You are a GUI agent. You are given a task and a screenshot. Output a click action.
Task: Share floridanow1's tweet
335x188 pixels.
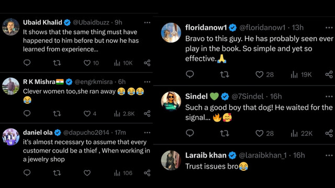click(x=329, y=74)
